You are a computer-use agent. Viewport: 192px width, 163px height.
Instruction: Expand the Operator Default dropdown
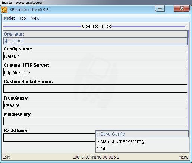click(x=95, y=41)
